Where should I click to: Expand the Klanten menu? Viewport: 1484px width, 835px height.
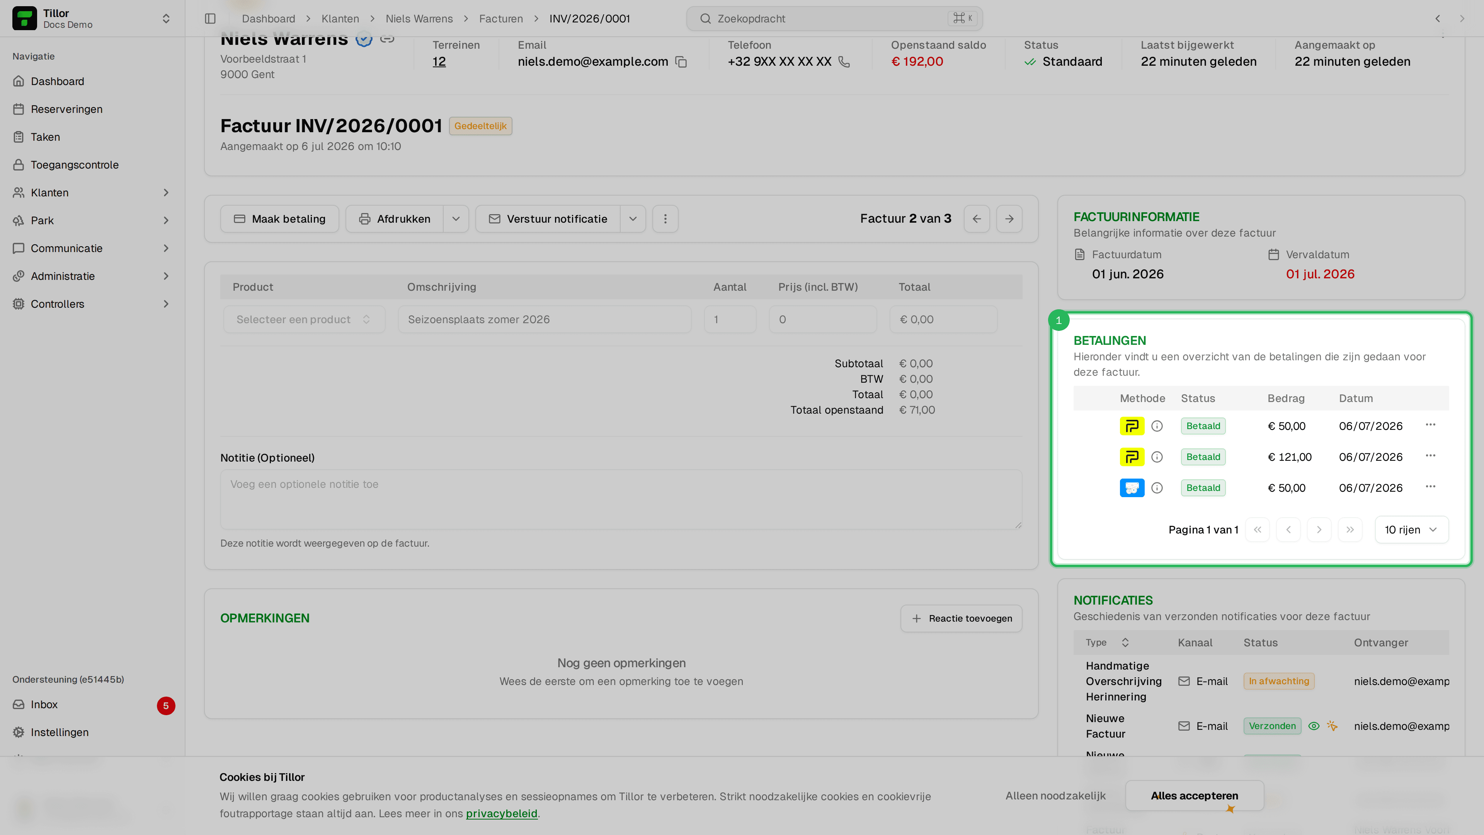pos(92,193)
